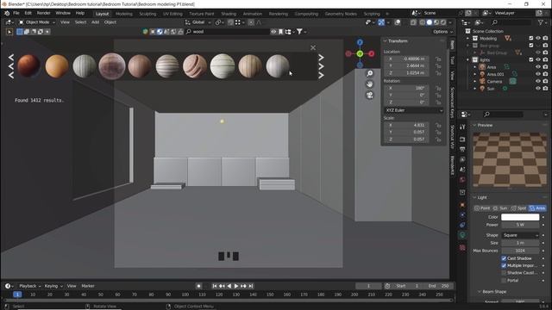Click play animation button in timeline
Viewport: 552px width, 310px height.
click(236, 286)
